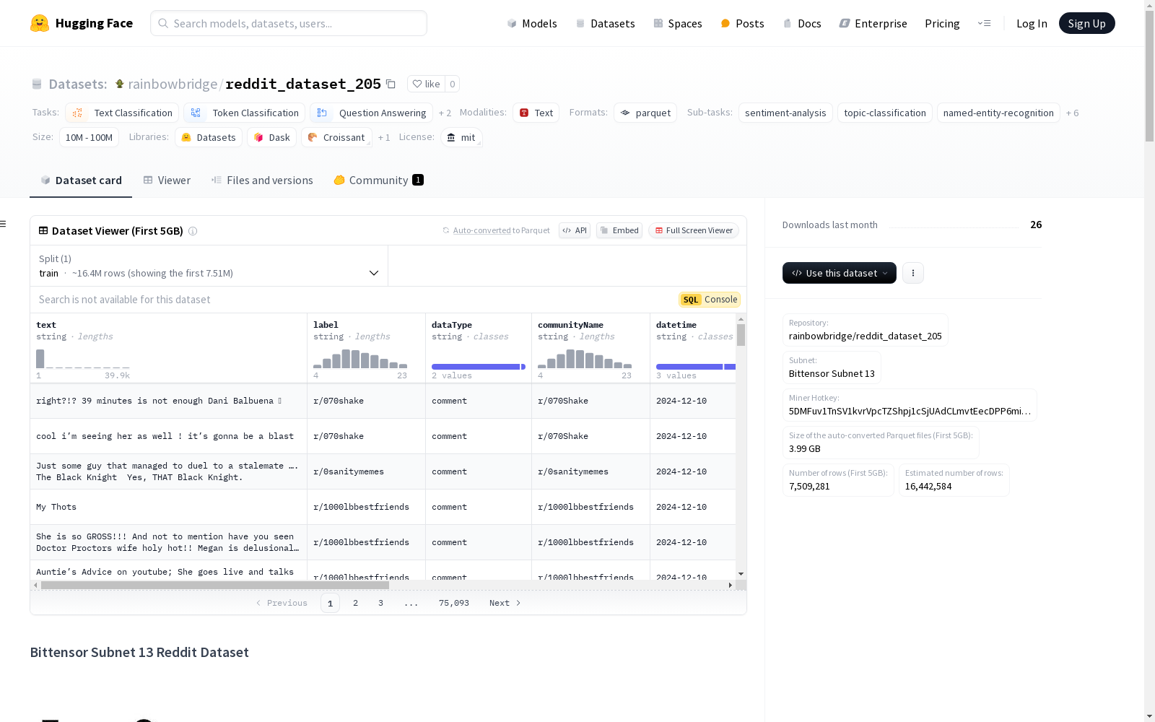Viewport: 1155px width, 722px height.
Task: Copy dataset name with the copy icon
Action: (x=391, y=84)
